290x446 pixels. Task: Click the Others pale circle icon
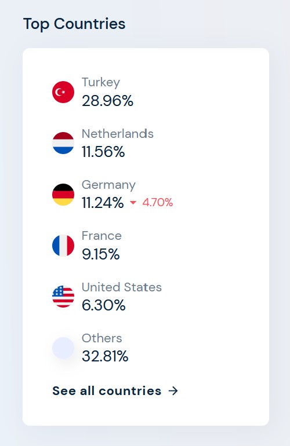coord(63,348)
